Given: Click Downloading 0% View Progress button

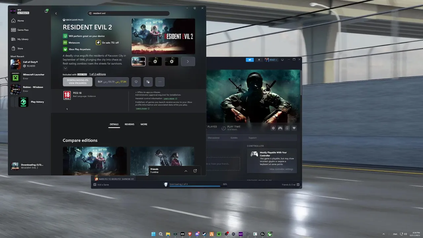Looking at the screenshot, I should (78, 82).
